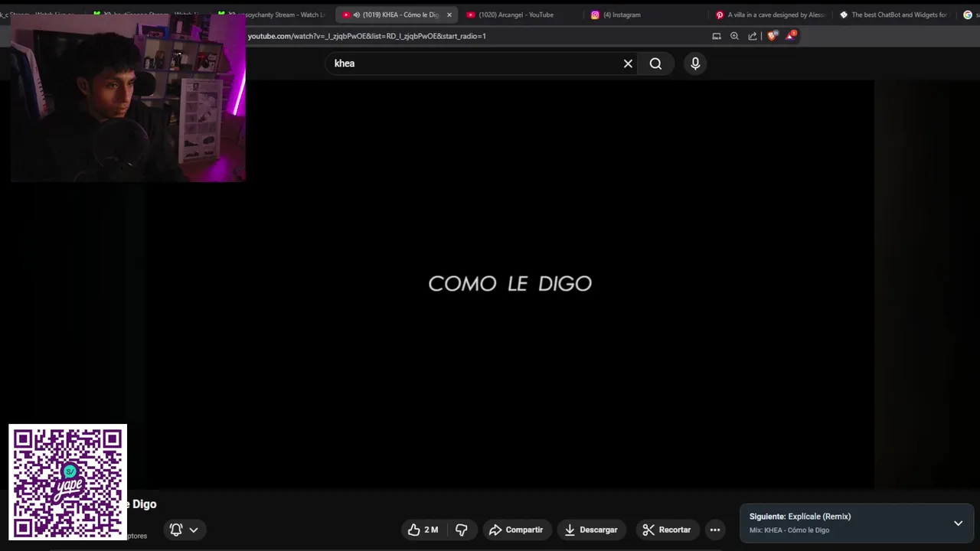Open the Brave Rewards triangle icon
This screenshot has height=551, width=980.
(791, 35)
